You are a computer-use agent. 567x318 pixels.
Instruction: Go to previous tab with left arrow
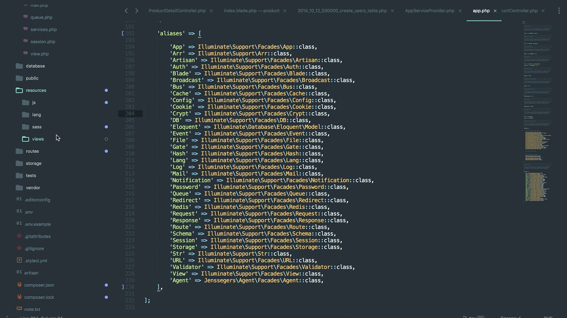coord(126,11)
